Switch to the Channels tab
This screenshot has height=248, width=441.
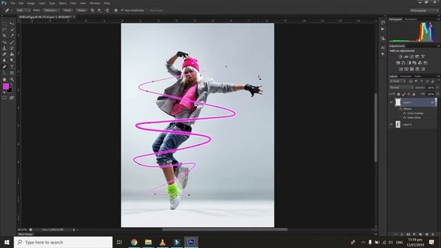406,76
